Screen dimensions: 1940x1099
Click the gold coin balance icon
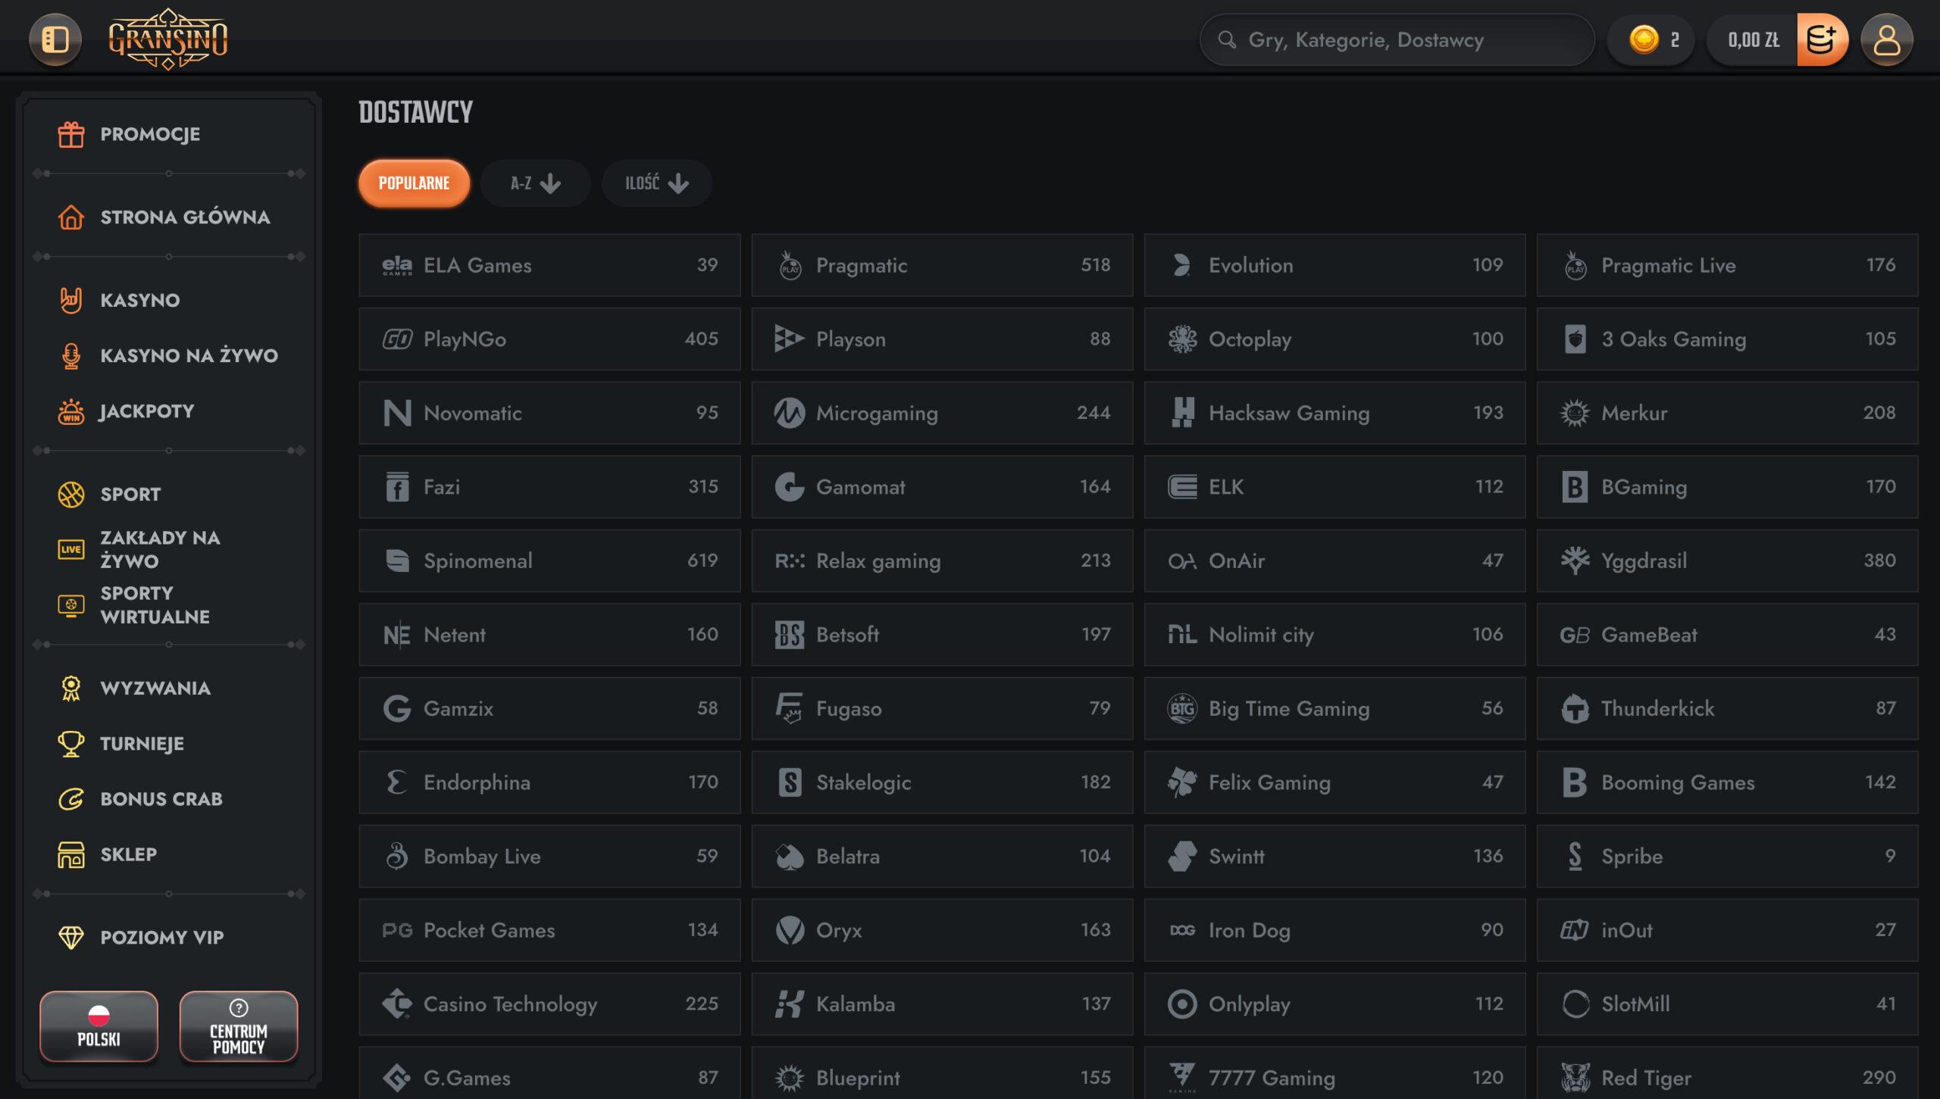pos(1644,39)
